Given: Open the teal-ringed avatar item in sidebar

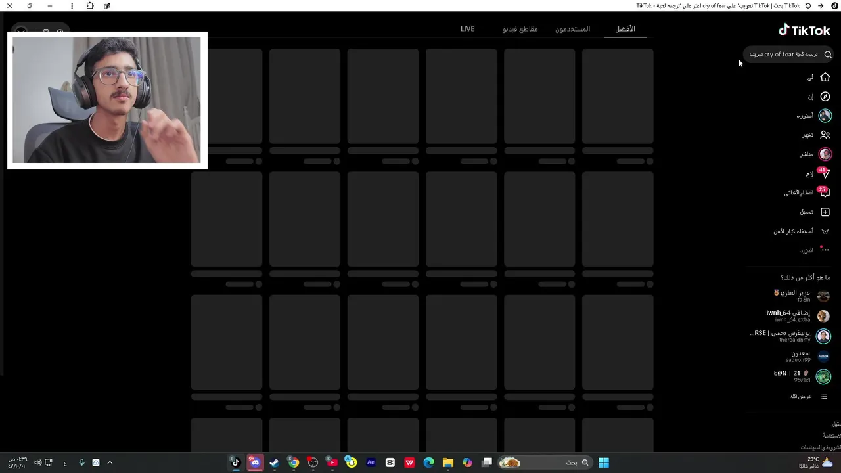Looking at the screenshot, I should (x=825, y=116).
